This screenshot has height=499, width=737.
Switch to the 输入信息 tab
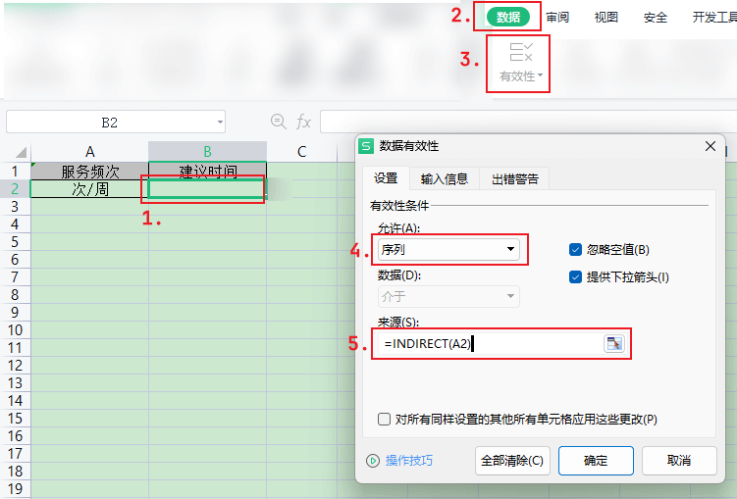tap(445, 178)
